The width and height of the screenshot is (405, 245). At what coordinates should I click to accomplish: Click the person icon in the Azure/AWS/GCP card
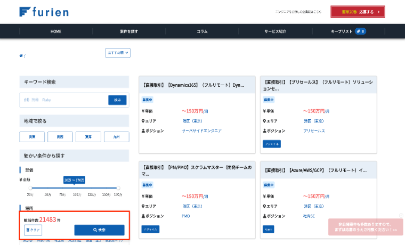[x=264, y=216]
